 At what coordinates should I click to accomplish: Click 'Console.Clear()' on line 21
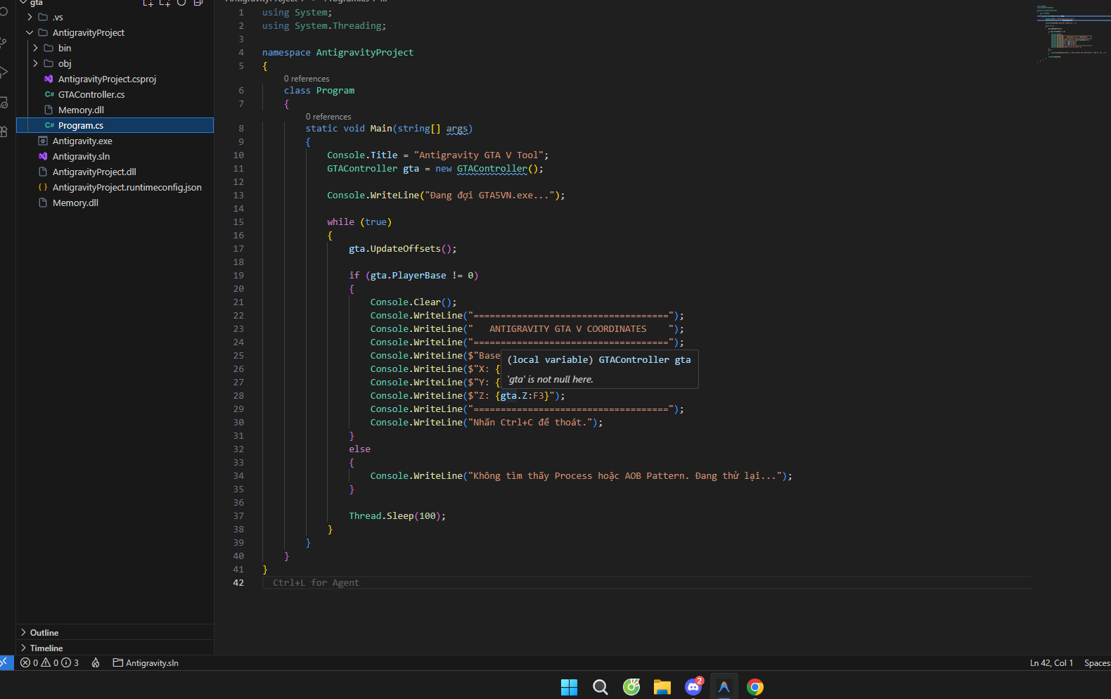(413, 302)
